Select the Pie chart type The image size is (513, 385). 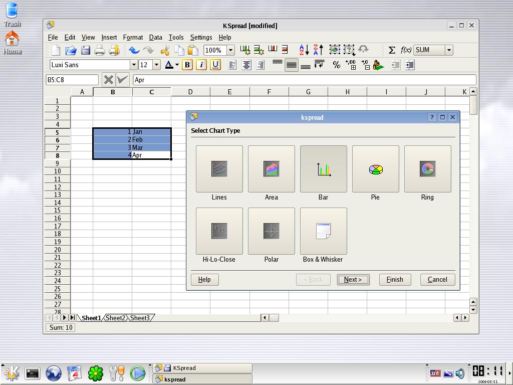376,169
